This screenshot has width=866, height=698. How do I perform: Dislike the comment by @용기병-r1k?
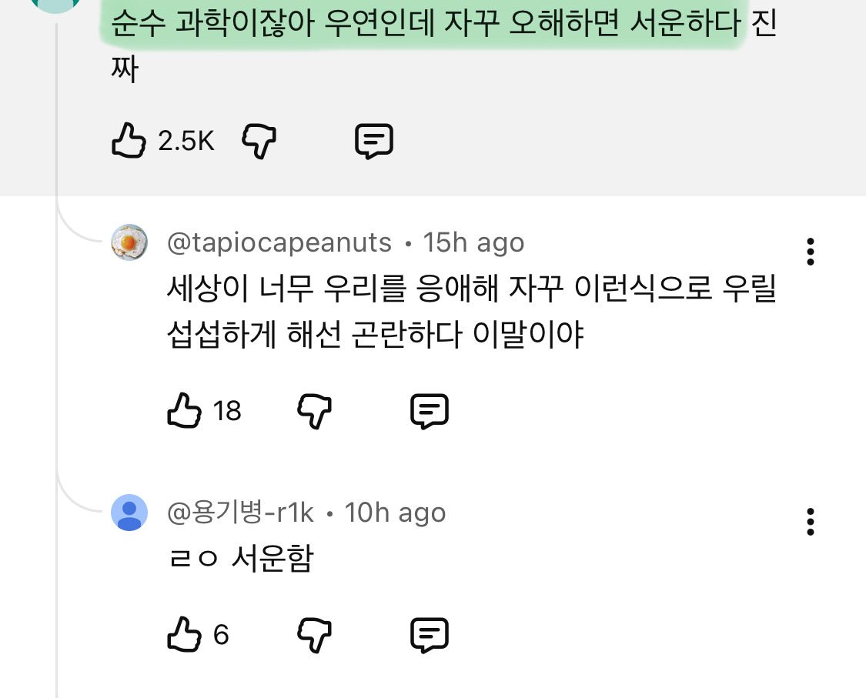313,634
